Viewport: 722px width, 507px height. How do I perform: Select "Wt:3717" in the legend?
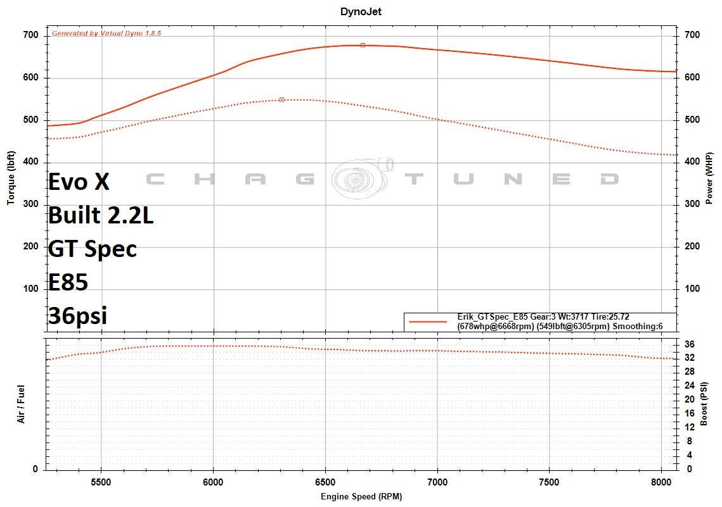573,316
